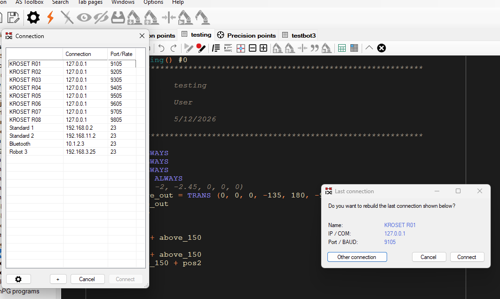Click the crossed-out lightning disconnect icon
The width and height of the screenshot is (500, 299).
67,17
